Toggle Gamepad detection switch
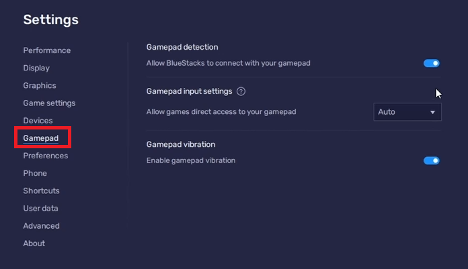 [x=431, y=63]
